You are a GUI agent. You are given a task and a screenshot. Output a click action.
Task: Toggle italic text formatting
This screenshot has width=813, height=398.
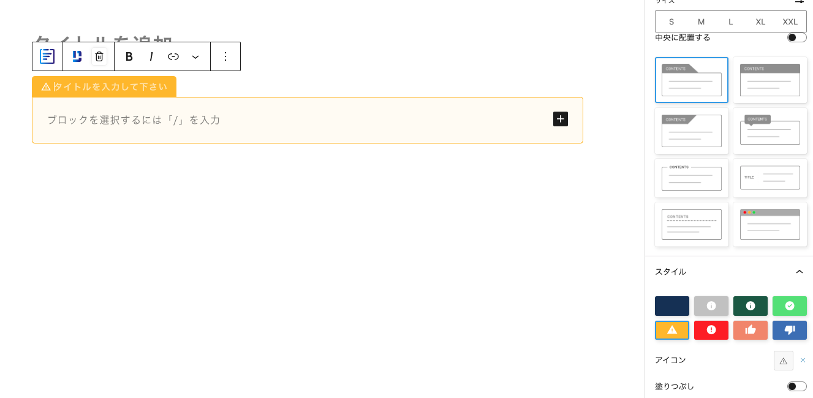[x=151, y=56]
